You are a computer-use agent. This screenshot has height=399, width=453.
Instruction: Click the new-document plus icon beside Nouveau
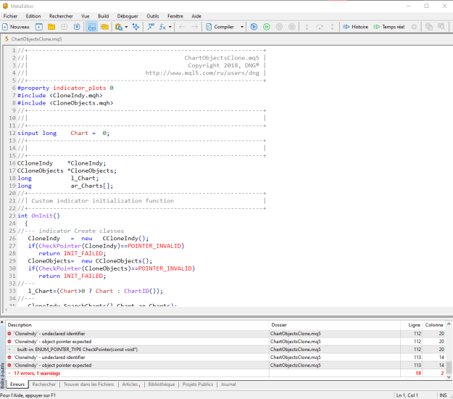[39, 27]
